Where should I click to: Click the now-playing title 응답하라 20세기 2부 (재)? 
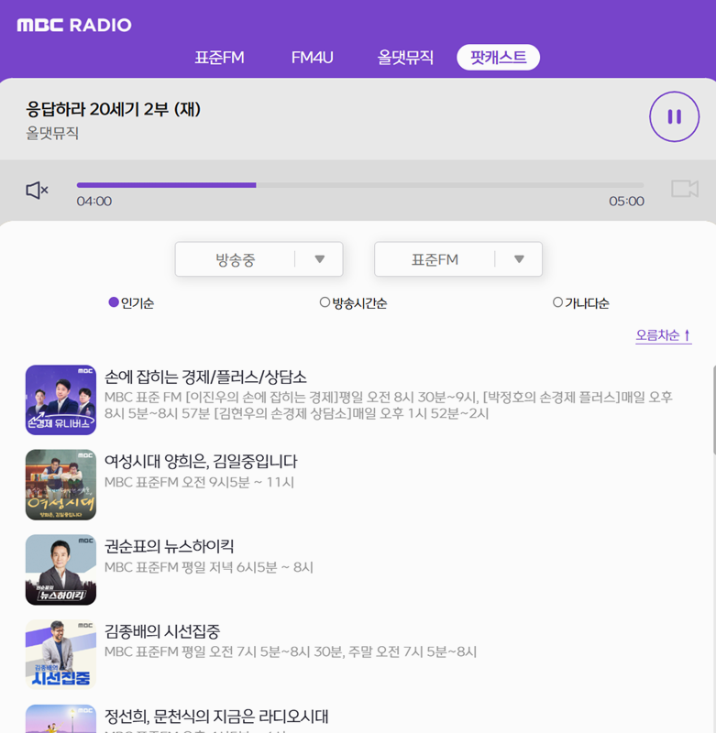pos(113,109)
